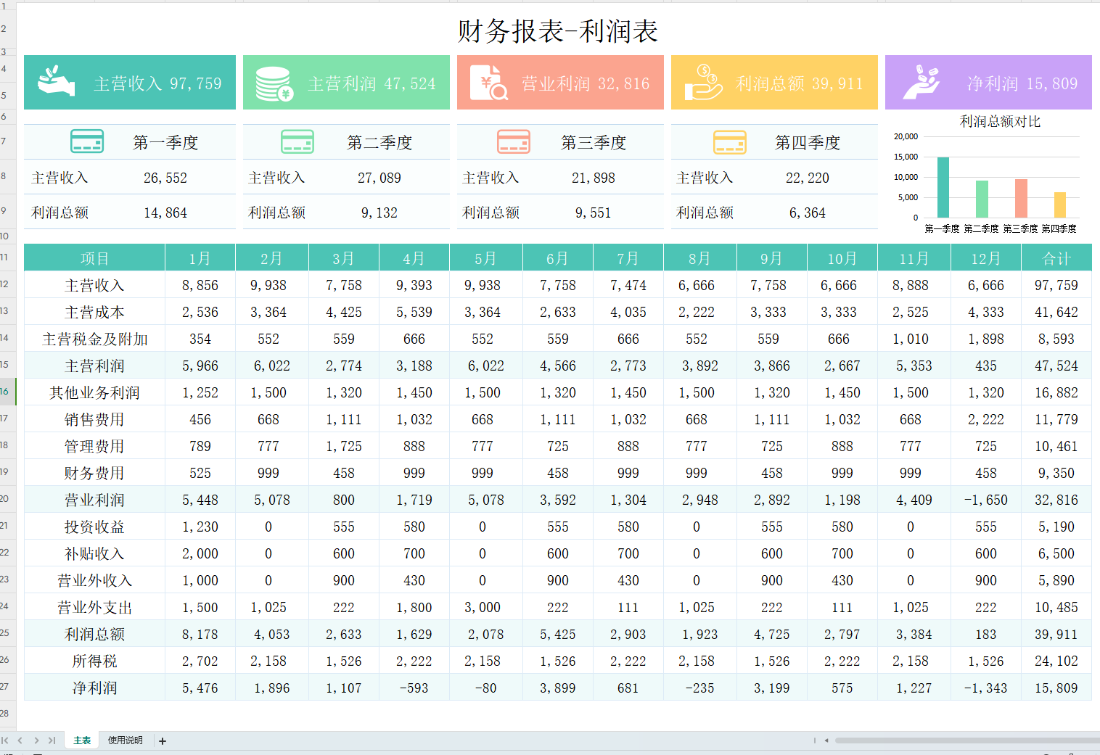The width and height of the screenshot is (1100, 755).
Task: Select the -1,650 cell in 营业利润 row
Action: (x=985, y=500)
